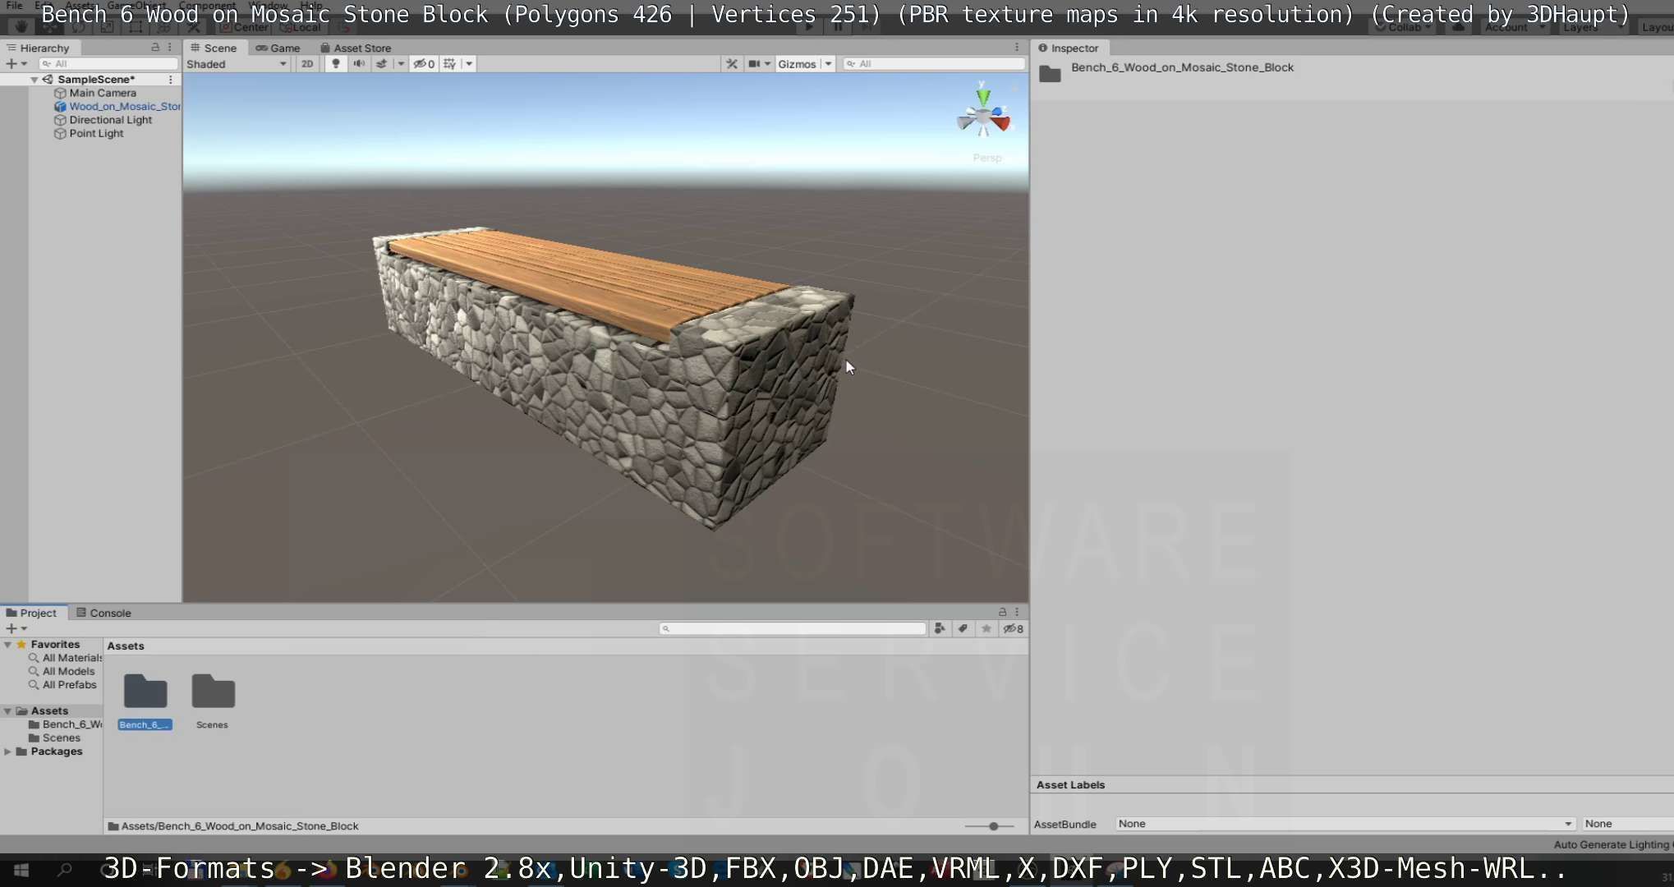Select Wood_on_Mosaic_Stone object in Hierarchy
Viewport: 1674px width, 887px height.
(125, 106)
